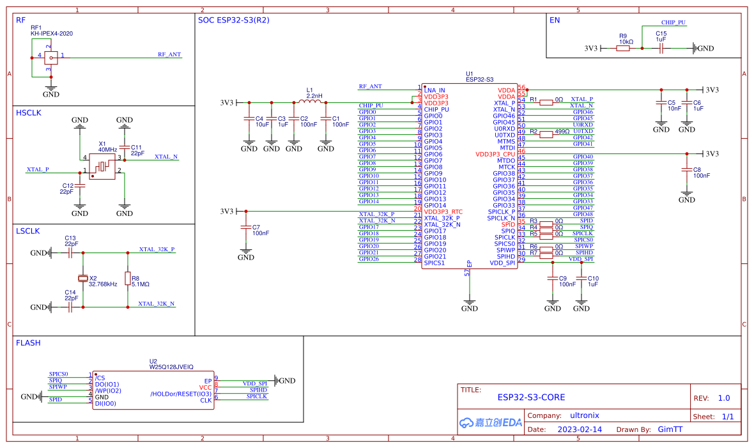Click the R8 5.1MΩ resistor symbol
Image resolution: width=754 pixels, height=448 pixels.
click(128, 278)
